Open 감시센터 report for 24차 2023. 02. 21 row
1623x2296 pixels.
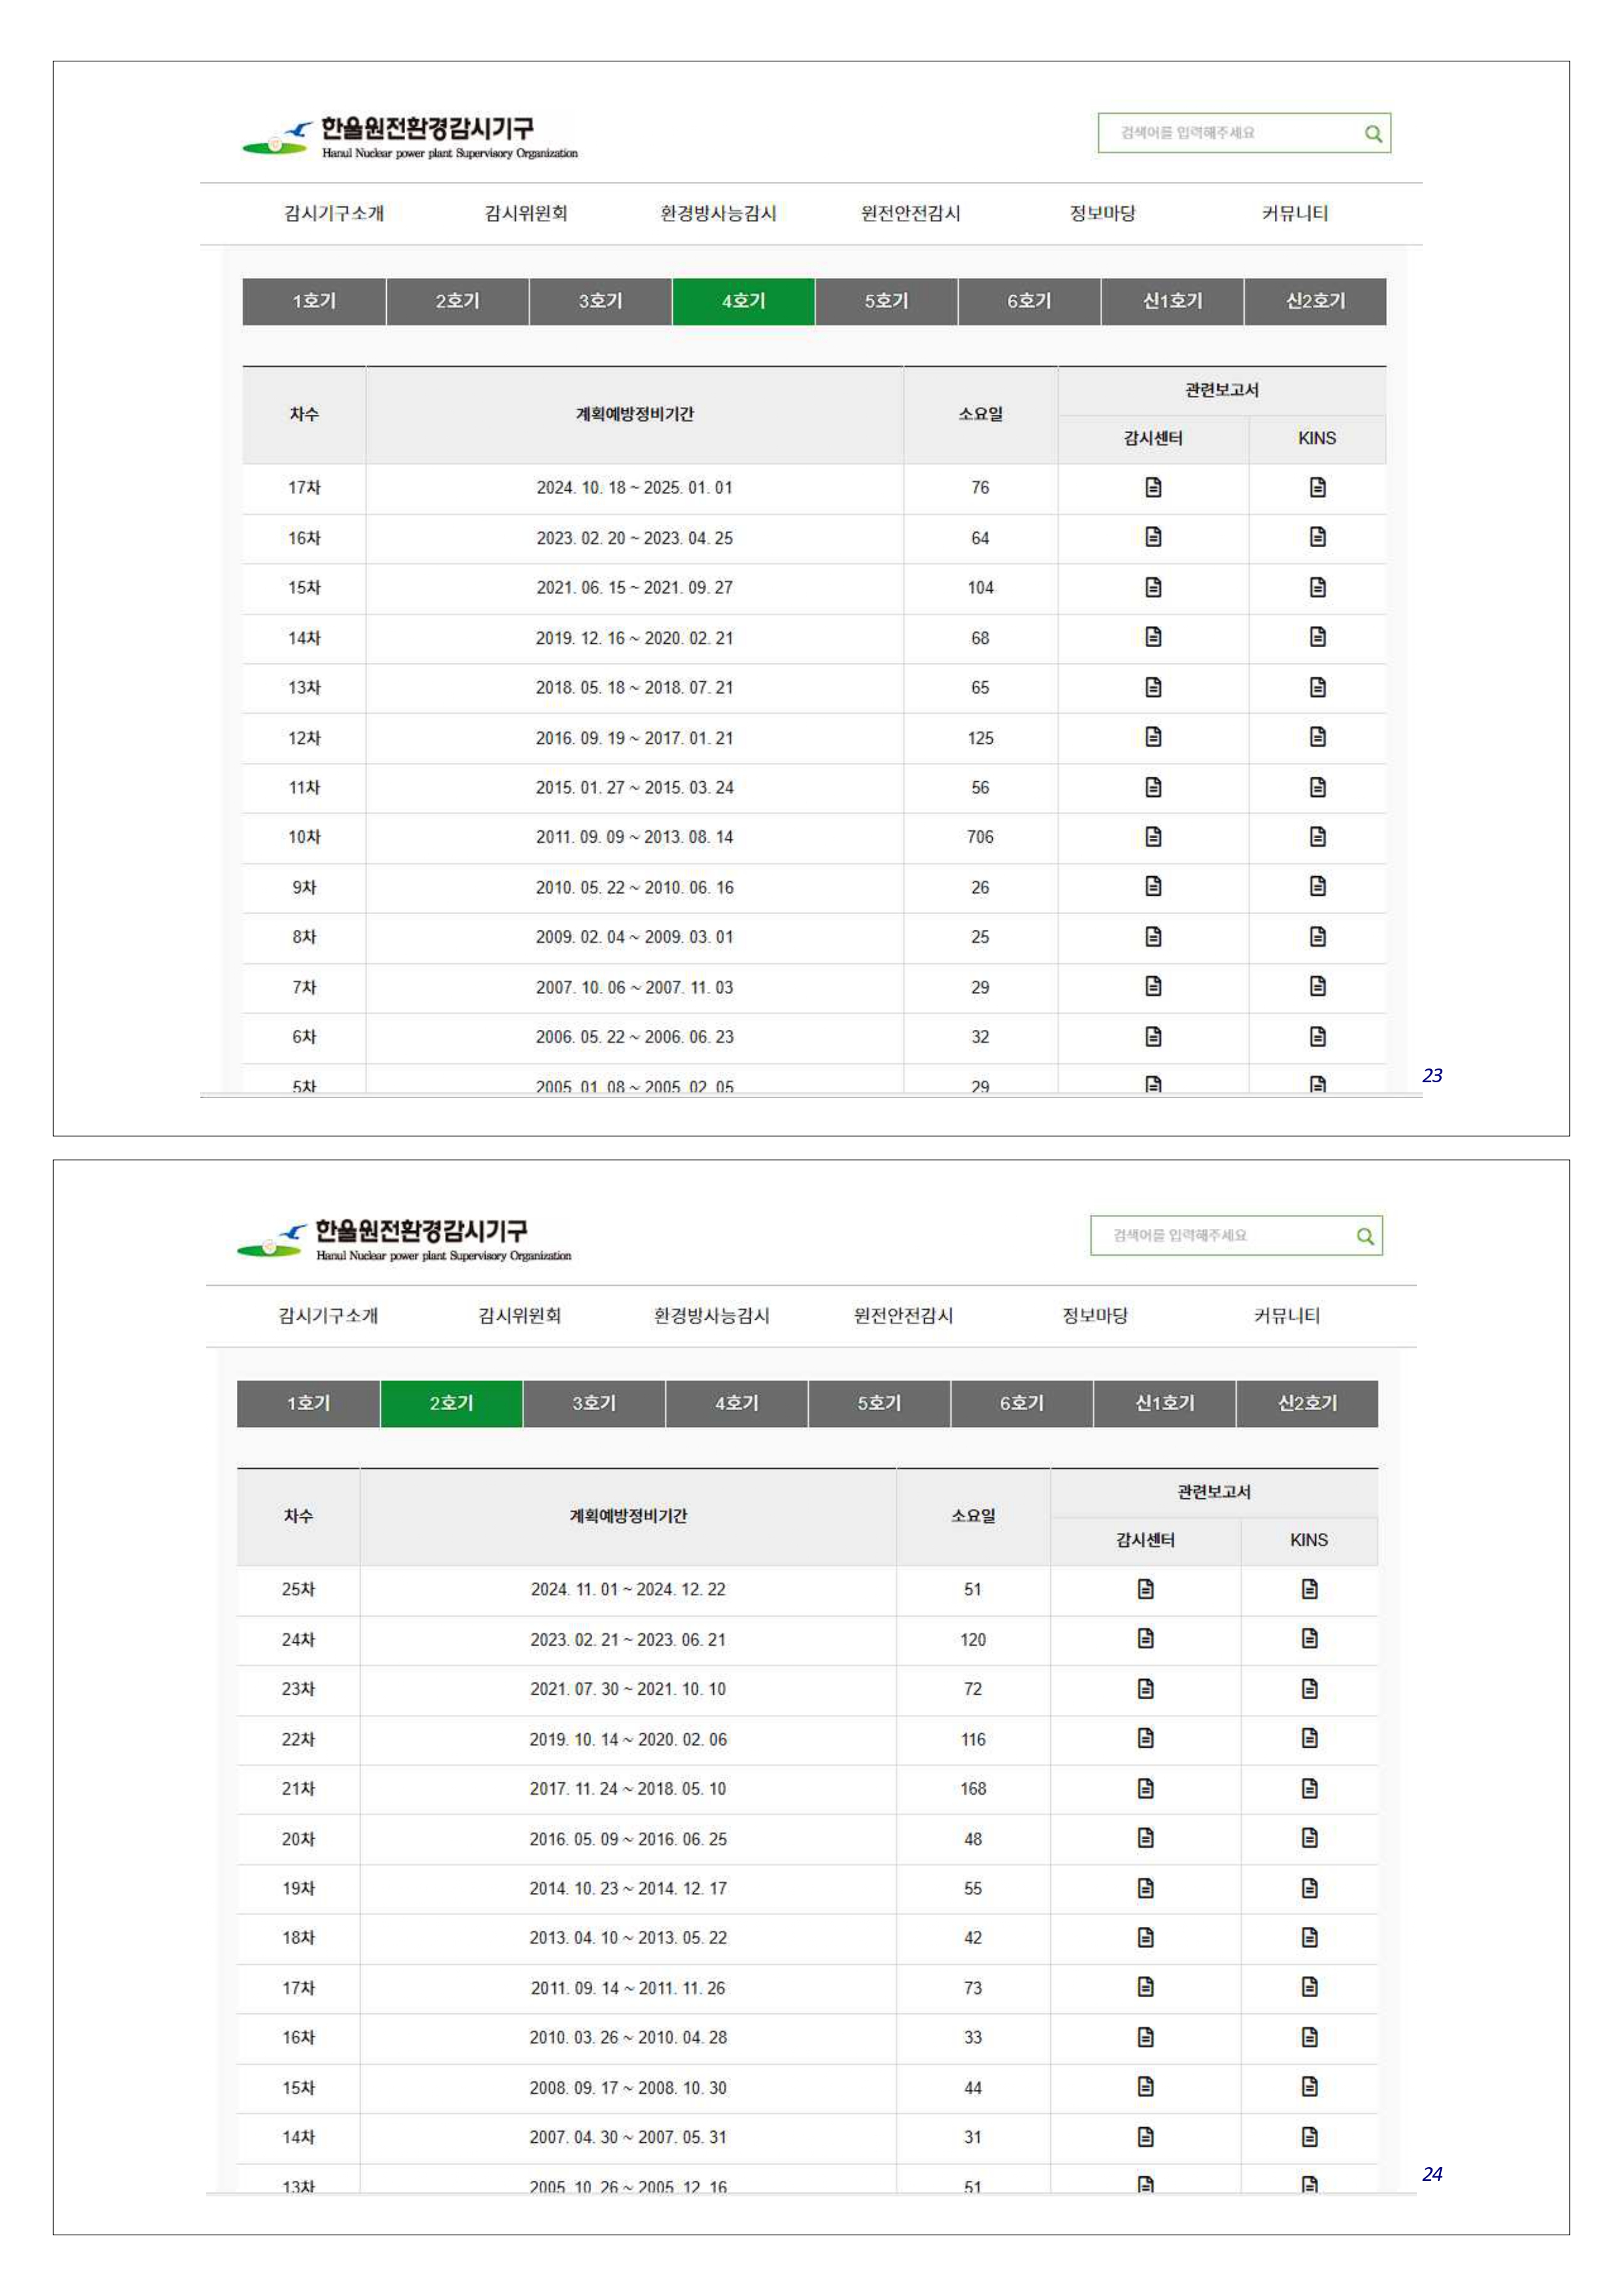pos(1145,1638)
